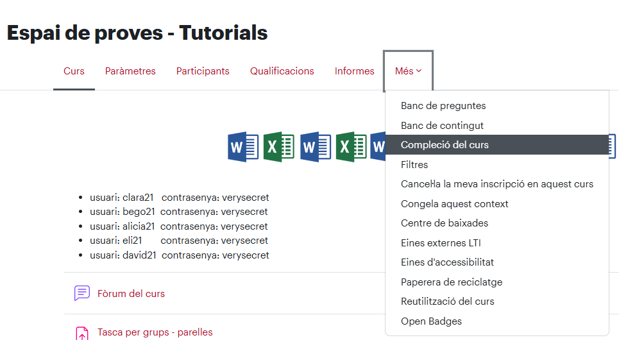
Task: Click the forum speech bubble icon
Action: point(82,293)
